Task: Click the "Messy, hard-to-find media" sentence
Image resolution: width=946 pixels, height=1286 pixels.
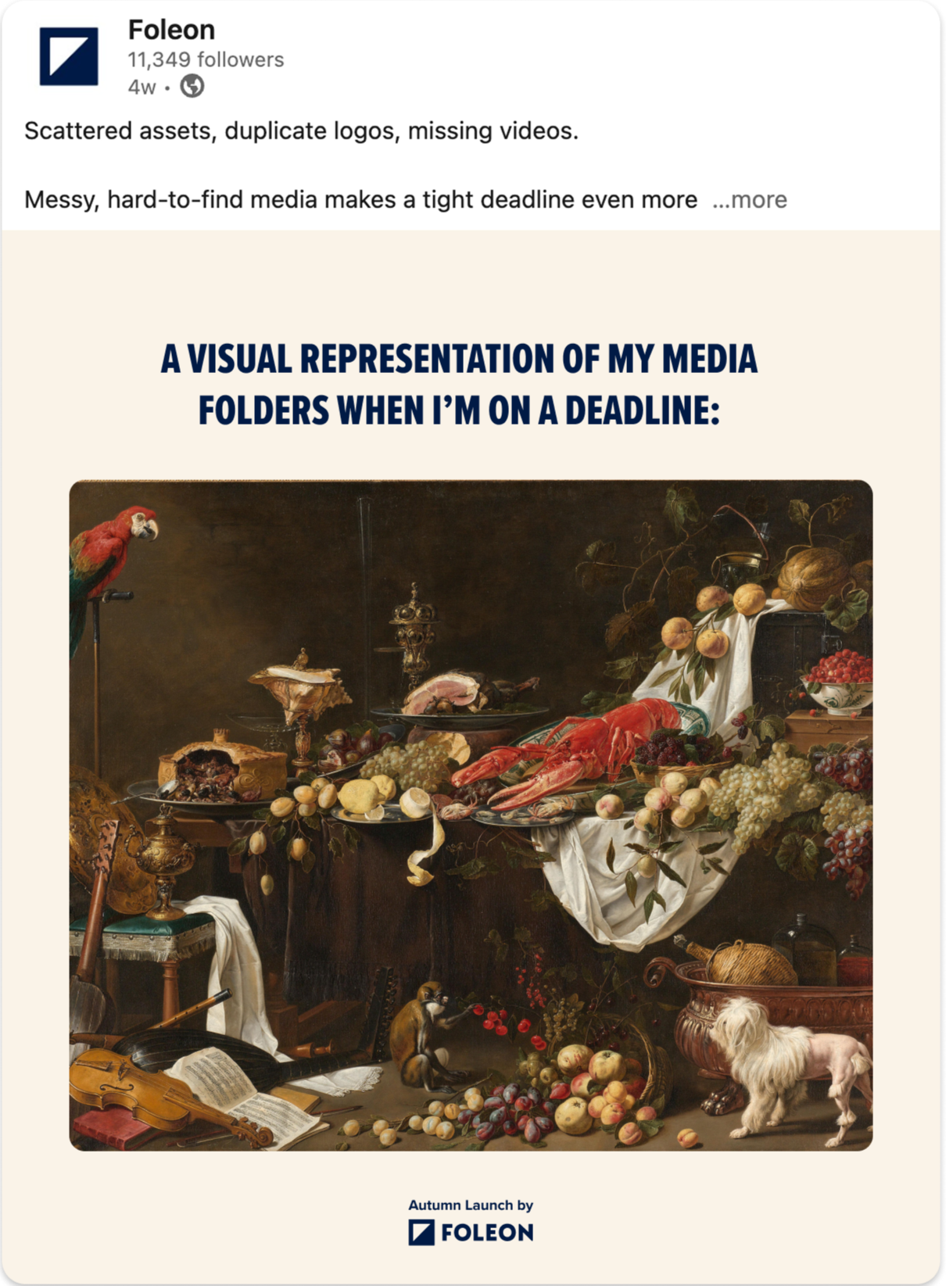Action: 360,199
